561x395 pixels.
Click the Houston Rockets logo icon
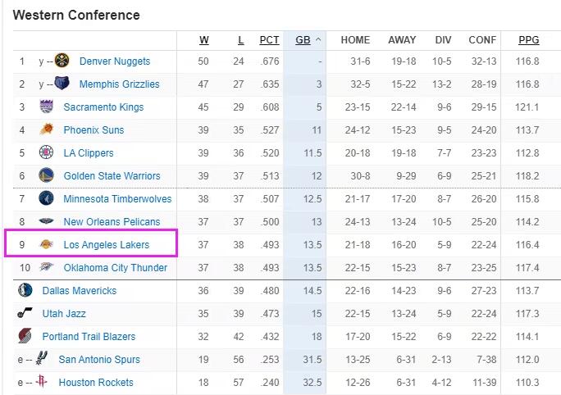click(42, 383)
